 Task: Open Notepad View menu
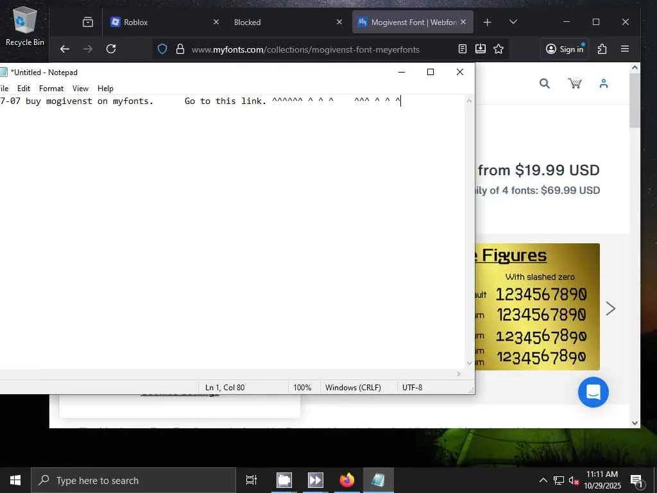(80, 89)
